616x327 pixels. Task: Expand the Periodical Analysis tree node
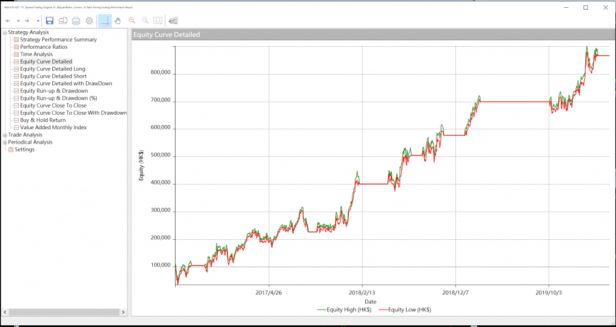[x=5, y=142]
